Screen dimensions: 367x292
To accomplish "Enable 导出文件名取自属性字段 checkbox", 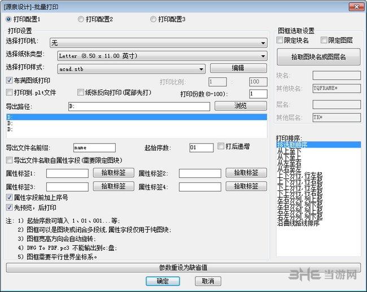I will click(9, 160).
